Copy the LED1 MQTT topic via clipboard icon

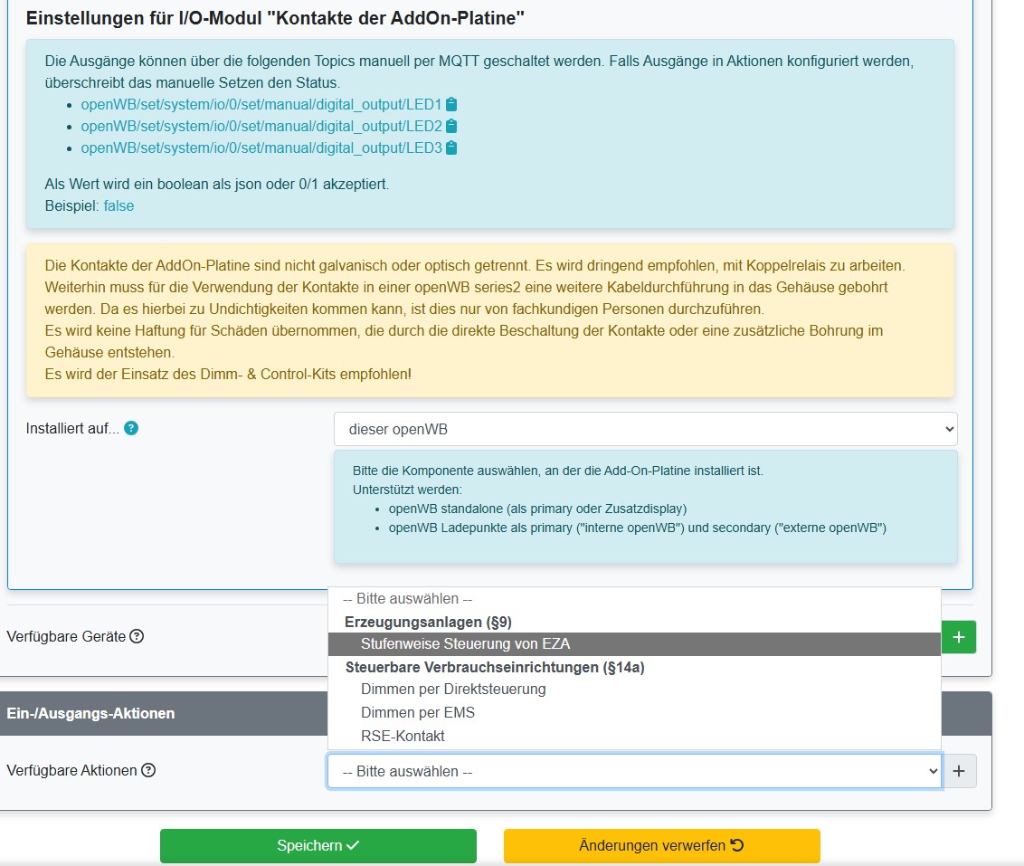(x=451, y=104)
